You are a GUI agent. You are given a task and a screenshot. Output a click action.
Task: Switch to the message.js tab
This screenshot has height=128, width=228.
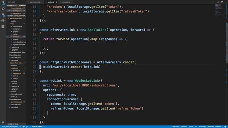point(66,2)
